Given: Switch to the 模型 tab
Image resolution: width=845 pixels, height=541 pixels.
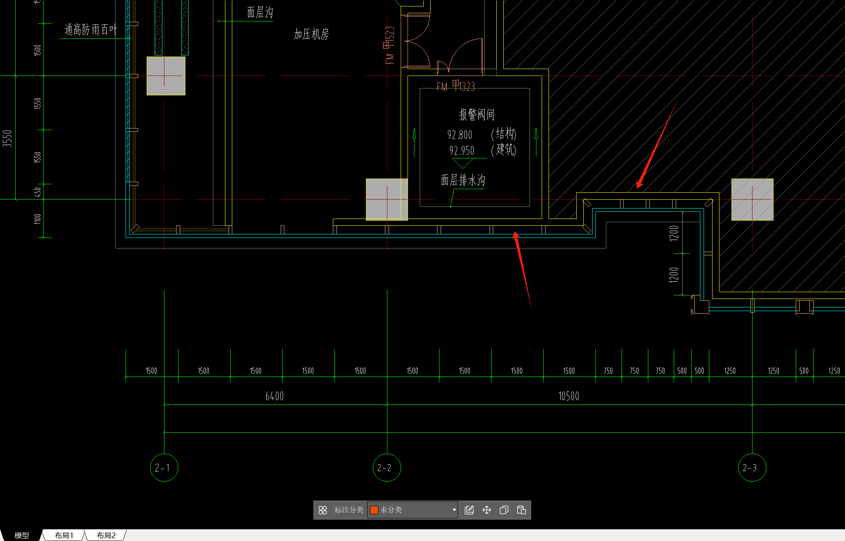Looking at the screenshot, I should click(21, 535).
